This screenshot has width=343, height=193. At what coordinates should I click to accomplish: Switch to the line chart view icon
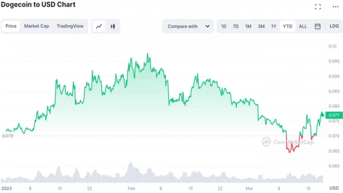tap(99, 26)
